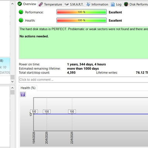Click the upper disk list scroll-up arrow
This screenshot has width=148, height=148.
coord(12,4)
